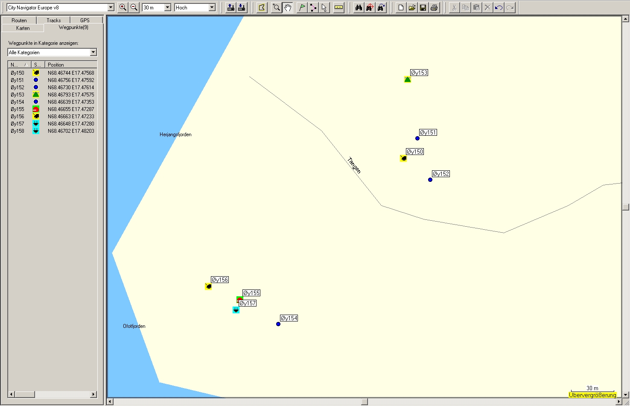Viewport: 630px width, 406px height.
Task: Activate the hand pan tool
Action: 288,7
